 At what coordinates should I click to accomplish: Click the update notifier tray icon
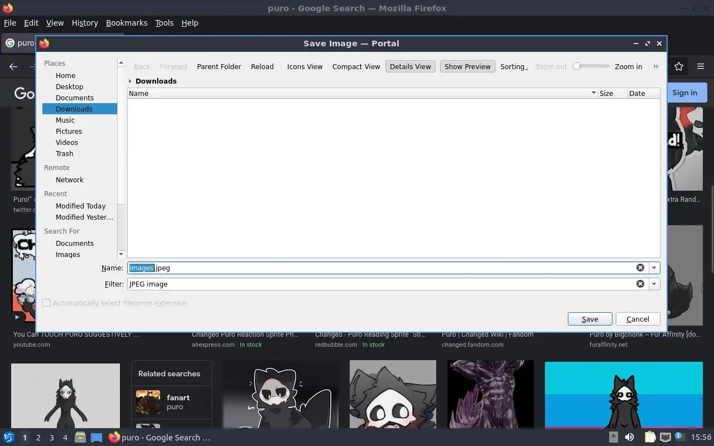click(x=679, y=437)
